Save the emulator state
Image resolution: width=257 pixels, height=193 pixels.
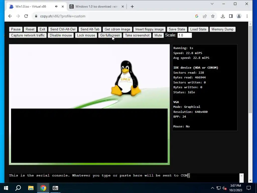[177, 29]
